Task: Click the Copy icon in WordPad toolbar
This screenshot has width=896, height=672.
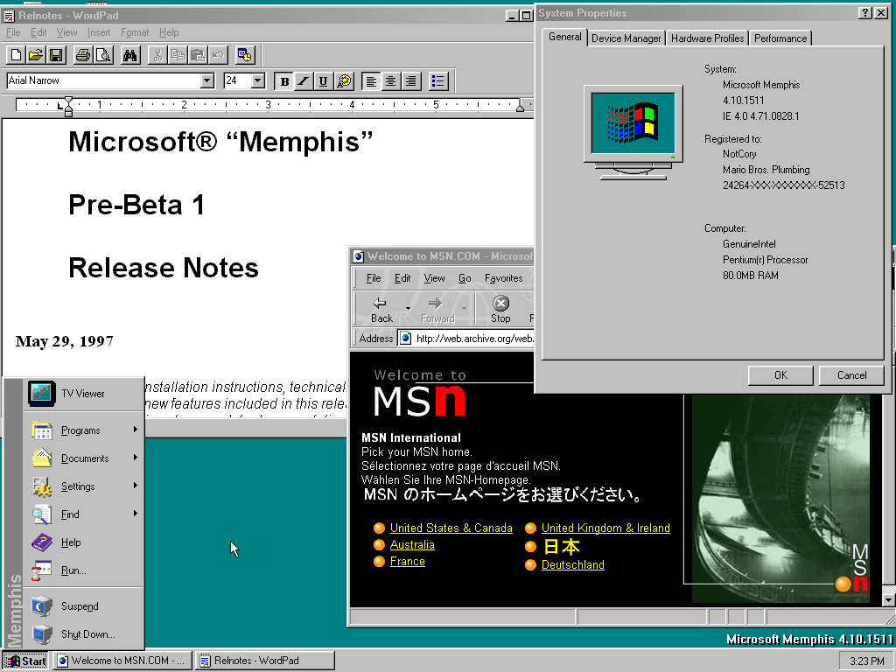Action: 178,55
